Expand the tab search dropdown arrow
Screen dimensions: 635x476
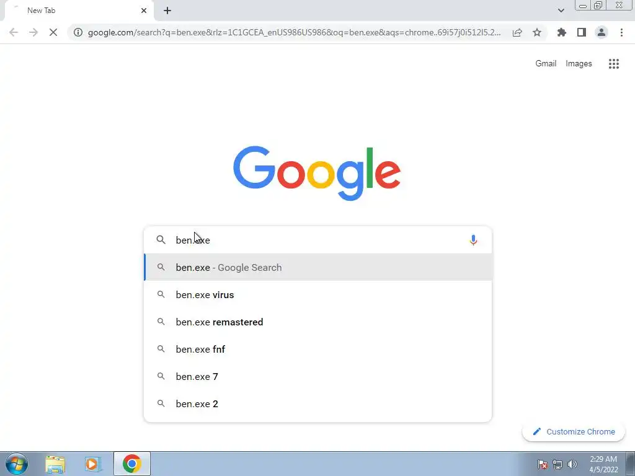561,11
